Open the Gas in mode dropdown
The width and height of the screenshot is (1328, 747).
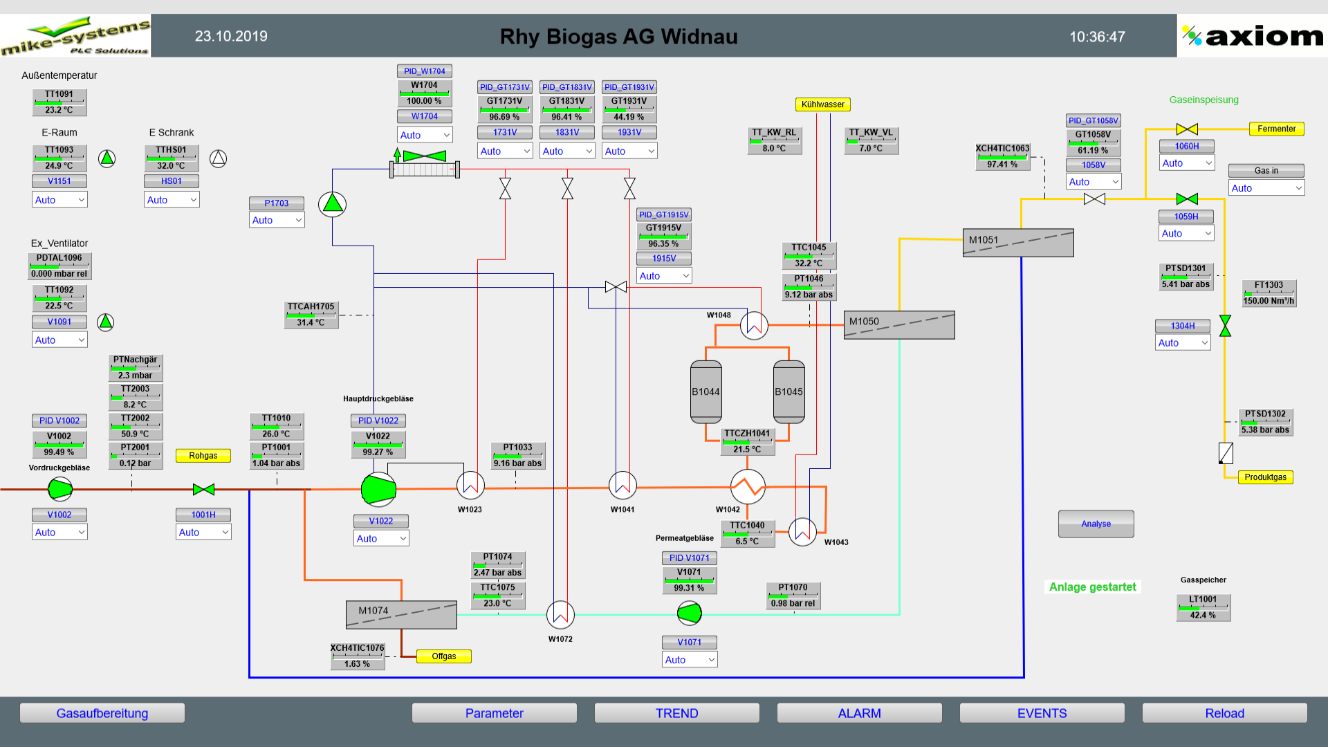(1266, 188)
